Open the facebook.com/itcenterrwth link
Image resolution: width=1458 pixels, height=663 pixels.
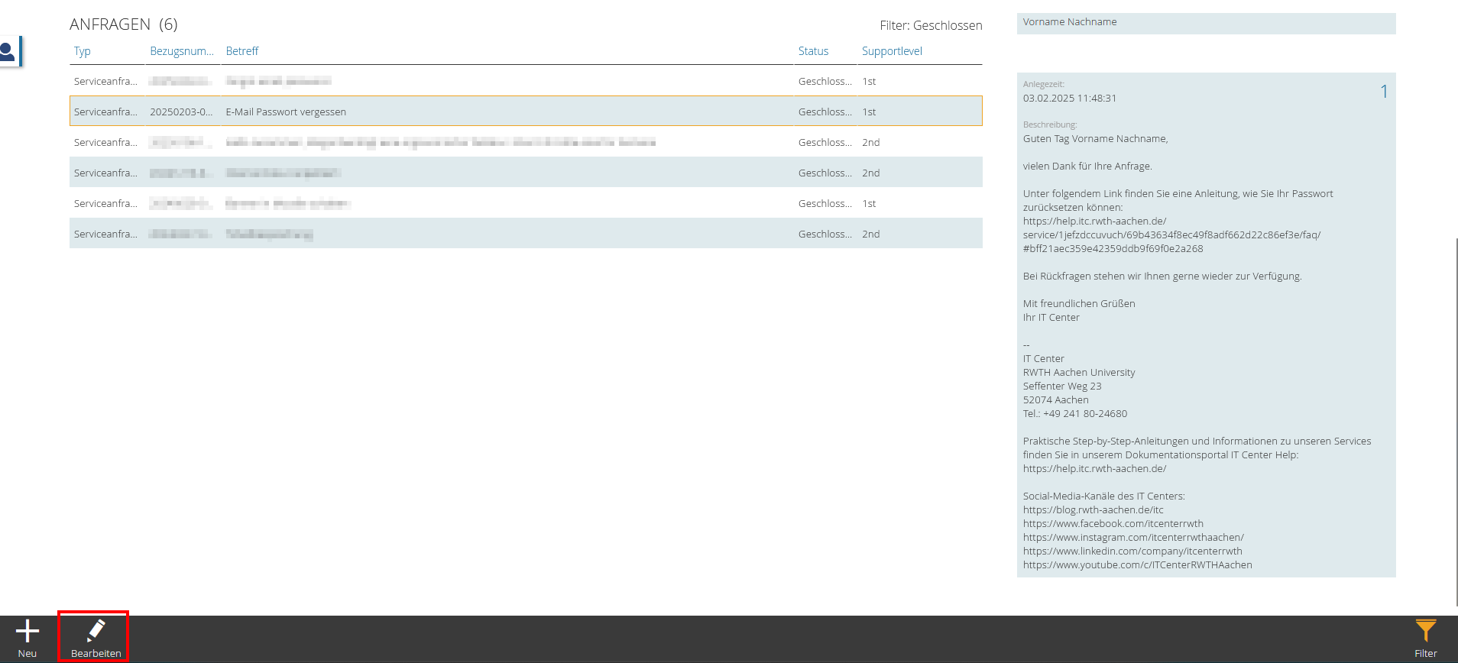pos(1113,523)
